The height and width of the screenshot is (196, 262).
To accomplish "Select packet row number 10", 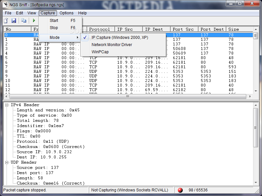I will pyautogui.click(x=128, y=81).
